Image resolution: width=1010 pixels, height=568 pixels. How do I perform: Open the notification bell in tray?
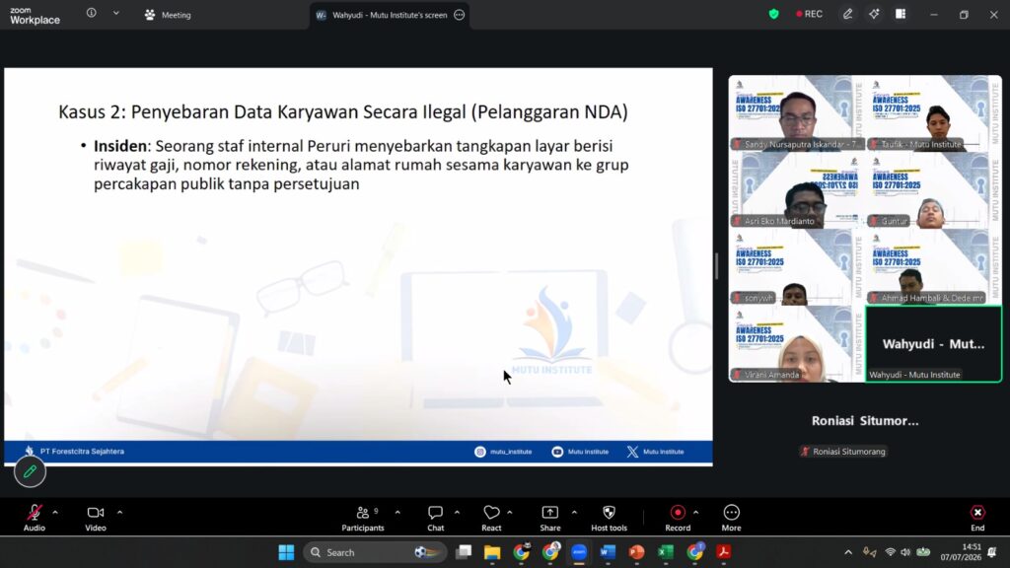click(x=992, y=552)
